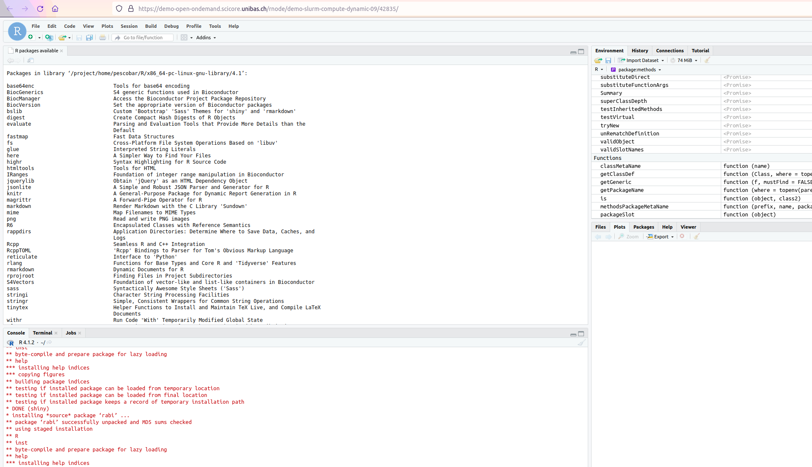The height and width of the screenshot is (467, 812).
Task: Click the Print icon in toolbar
Action: click(x=103, y=38)
